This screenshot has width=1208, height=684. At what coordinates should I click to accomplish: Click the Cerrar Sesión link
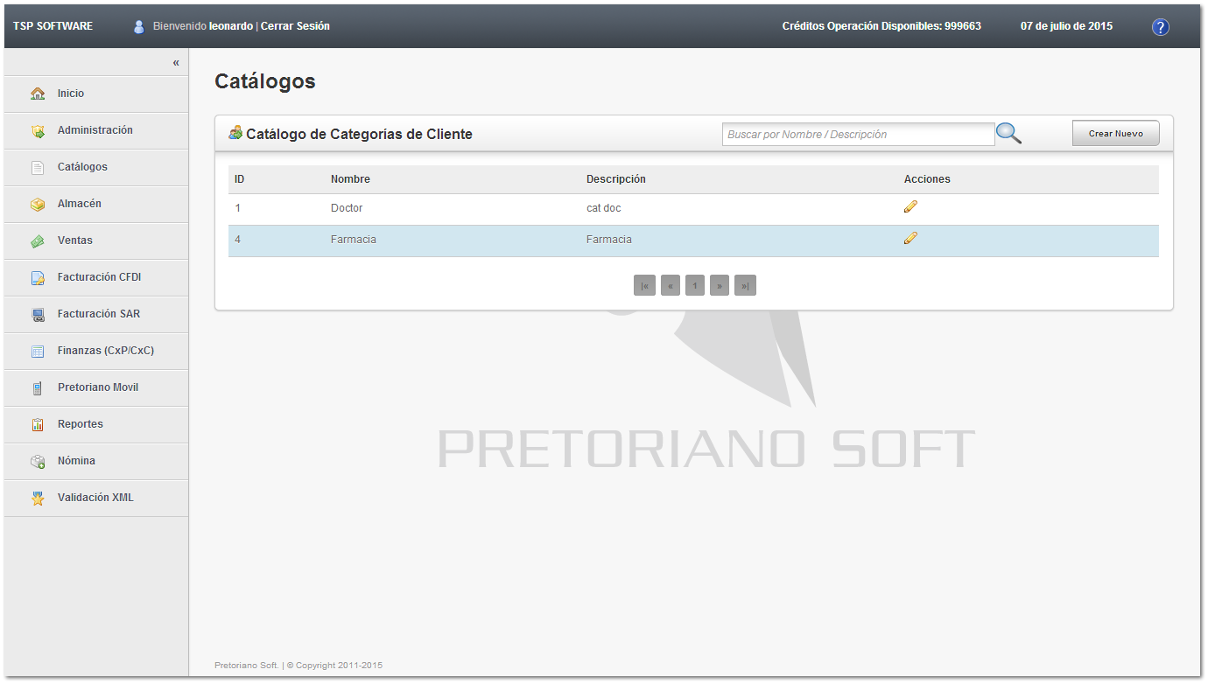(295, 26)
